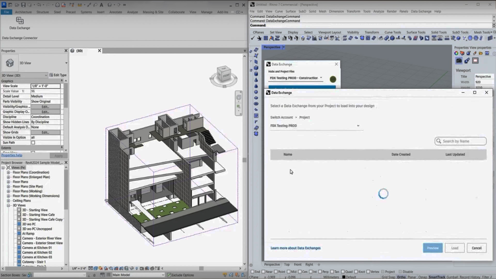Click black Default layer color swatch in Rhino status bar
496x279 pixels.
(x=344, y=277)
